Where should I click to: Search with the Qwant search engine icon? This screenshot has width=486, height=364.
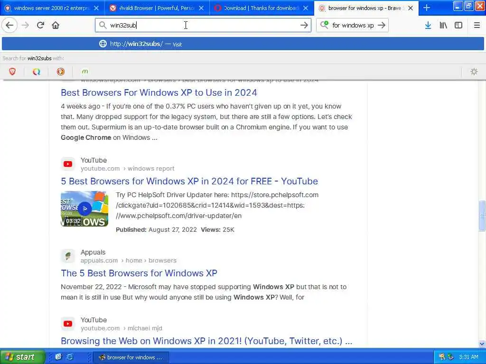[36, 72]
